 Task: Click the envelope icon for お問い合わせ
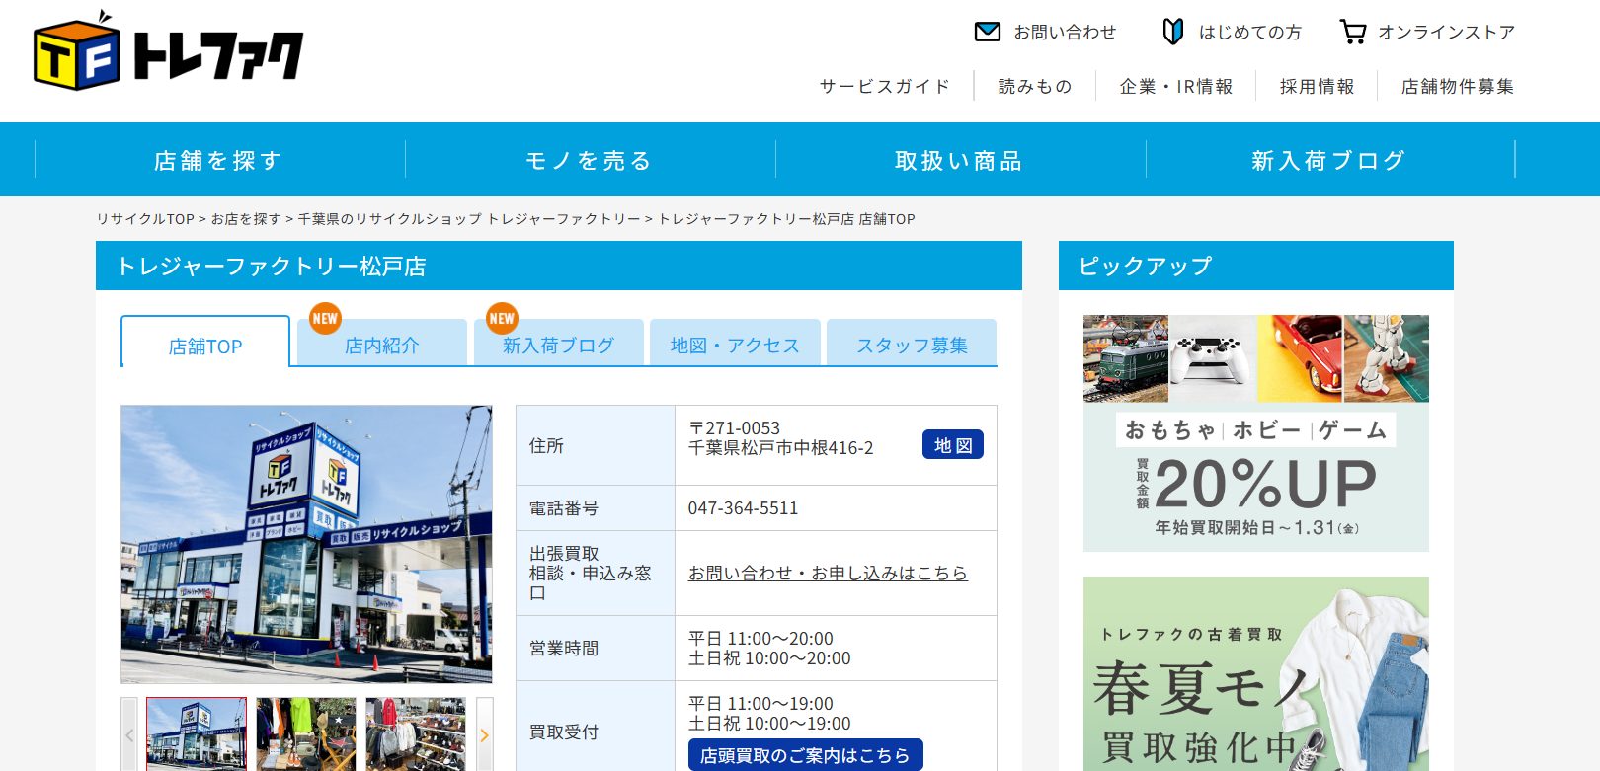987,32
